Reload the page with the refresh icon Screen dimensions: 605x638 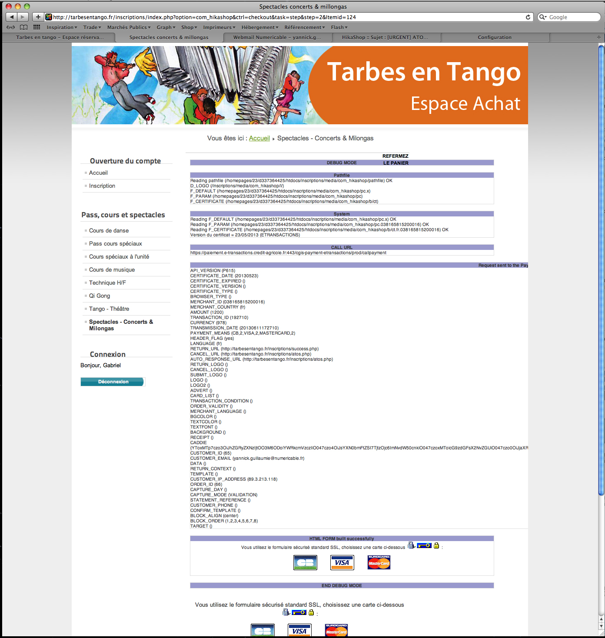[x=528, y=17]
